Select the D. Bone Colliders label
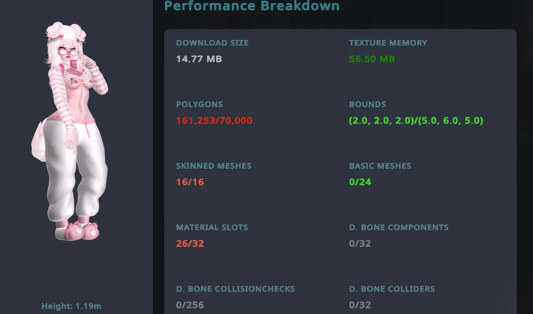Image resolution: width=533 pixels, height=314 pixels. 392,288
